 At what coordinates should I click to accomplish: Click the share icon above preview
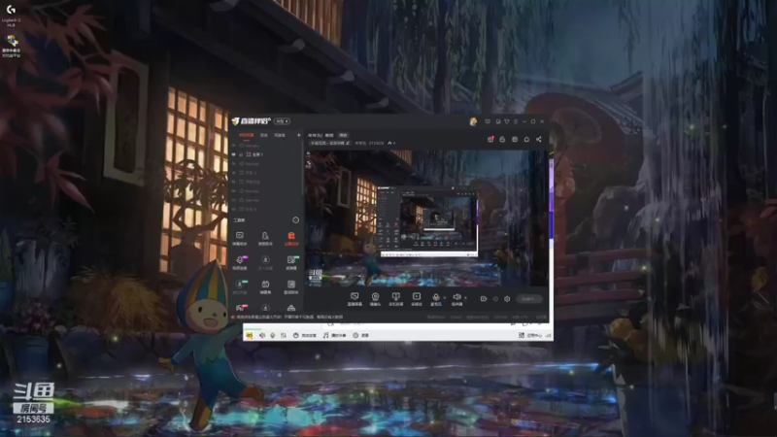coord(539,139)
